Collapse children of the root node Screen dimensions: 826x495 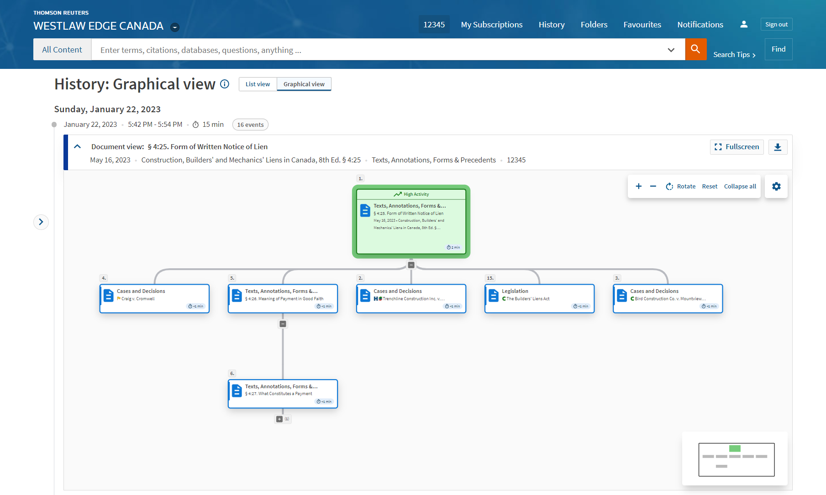pos(411,265)
